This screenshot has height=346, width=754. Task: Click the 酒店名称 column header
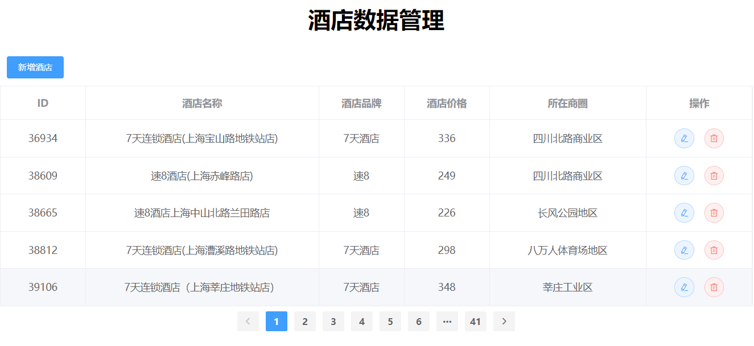[x=202, y=103]
